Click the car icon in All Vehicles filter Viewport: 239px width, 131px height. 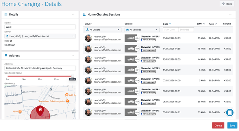[x=127, y=30]
